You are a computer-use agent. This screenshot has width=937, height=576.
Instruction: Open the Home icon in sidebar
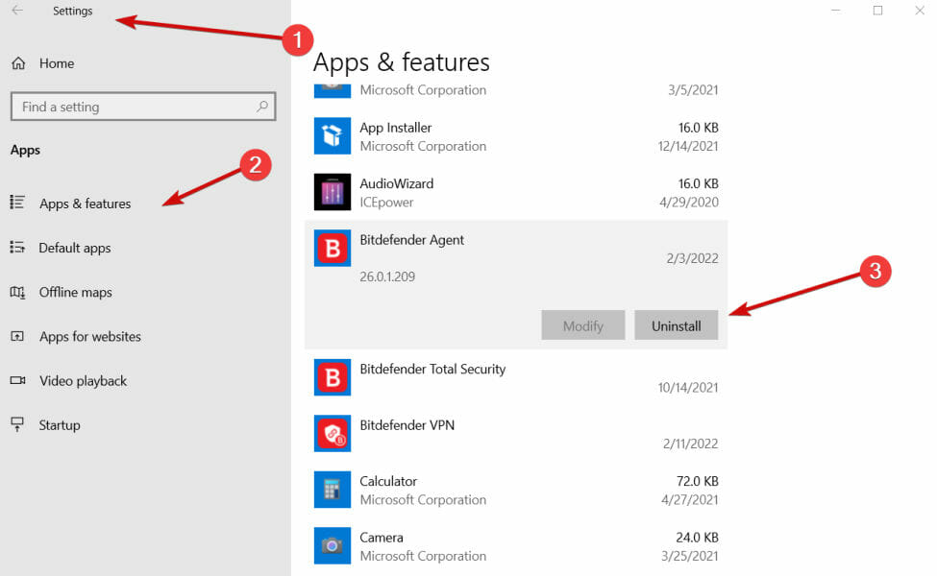17,63
